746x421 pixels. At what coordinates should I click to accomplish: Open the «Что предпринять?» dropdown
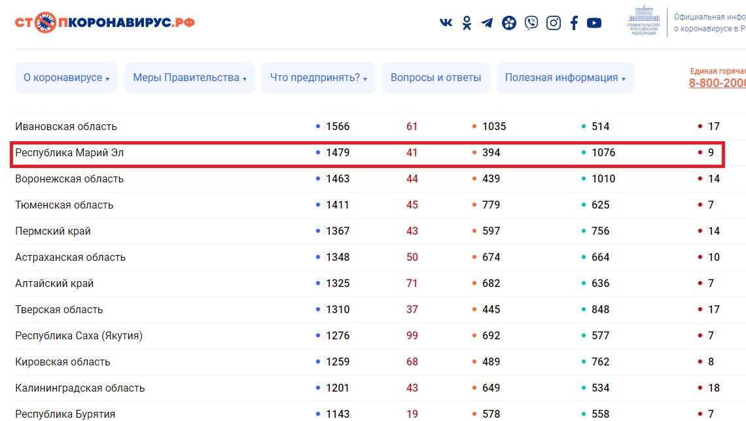point(318,78)
